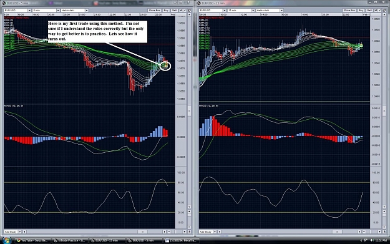Switch to the fxTrade Practice taskbar item

point(70,240)
